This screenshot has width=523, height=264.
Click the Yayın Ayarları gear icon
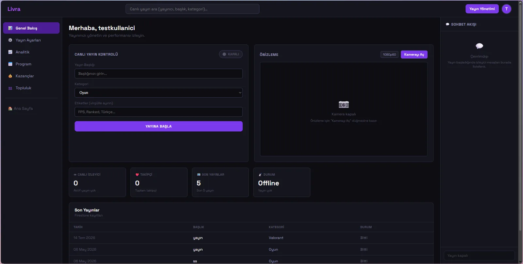click(x=10, y=40)
